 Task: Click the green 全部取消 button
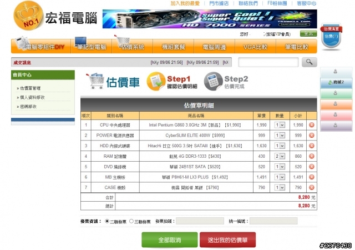(170, 240)
